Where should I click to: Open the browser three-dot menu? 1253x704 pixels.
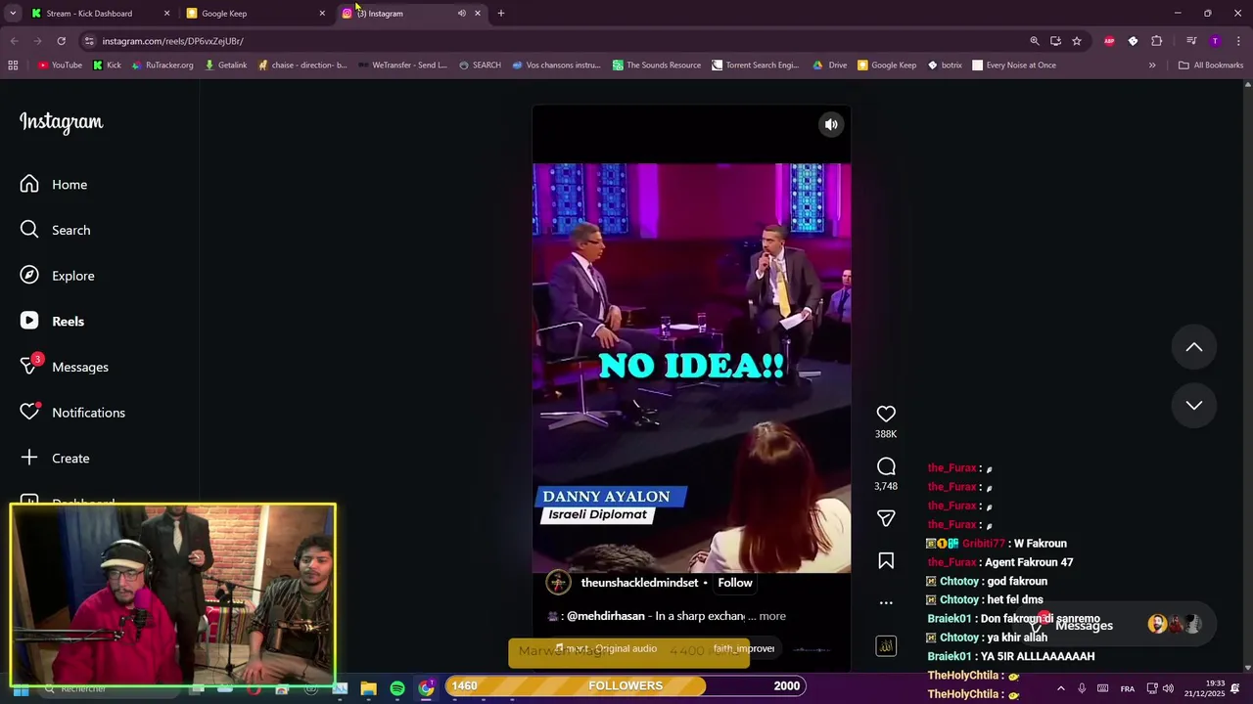point(1238,41)
